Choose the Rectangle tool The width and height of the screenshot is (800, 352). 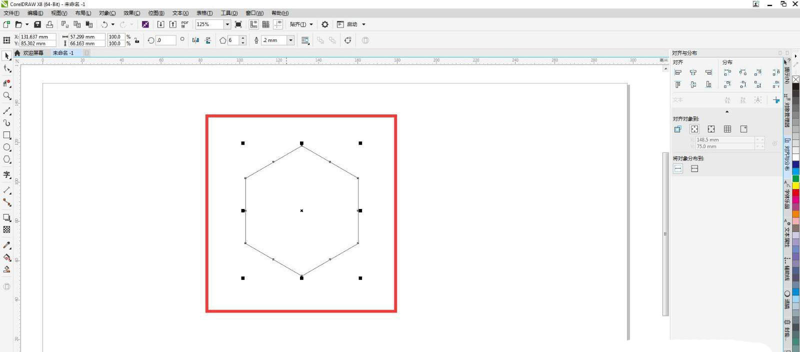(7, 135)
